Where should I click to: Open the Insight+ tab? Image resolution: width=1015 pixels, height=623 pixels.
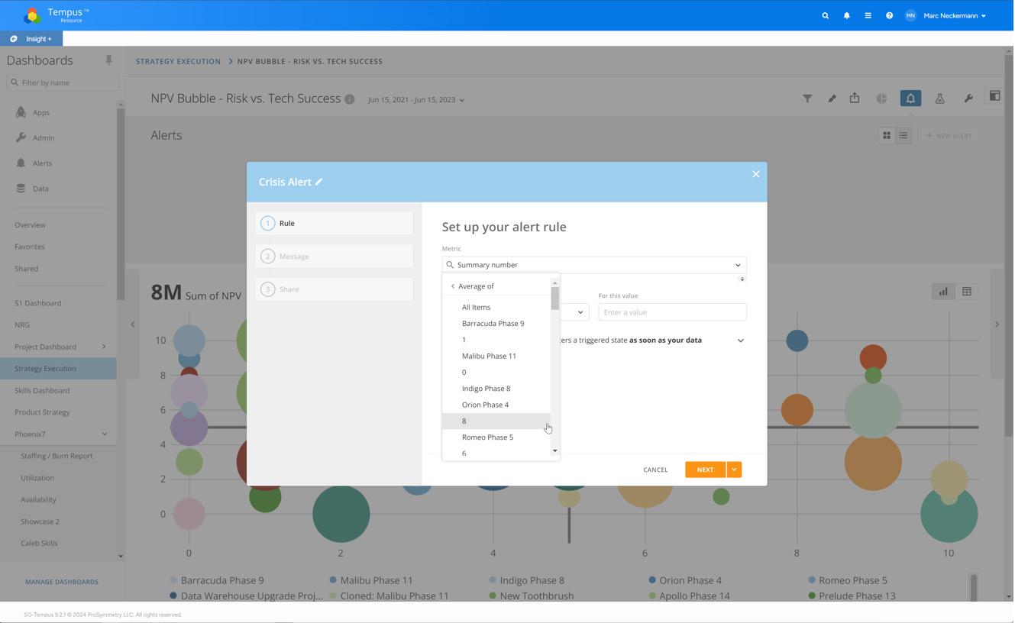(x=31, y=39)
